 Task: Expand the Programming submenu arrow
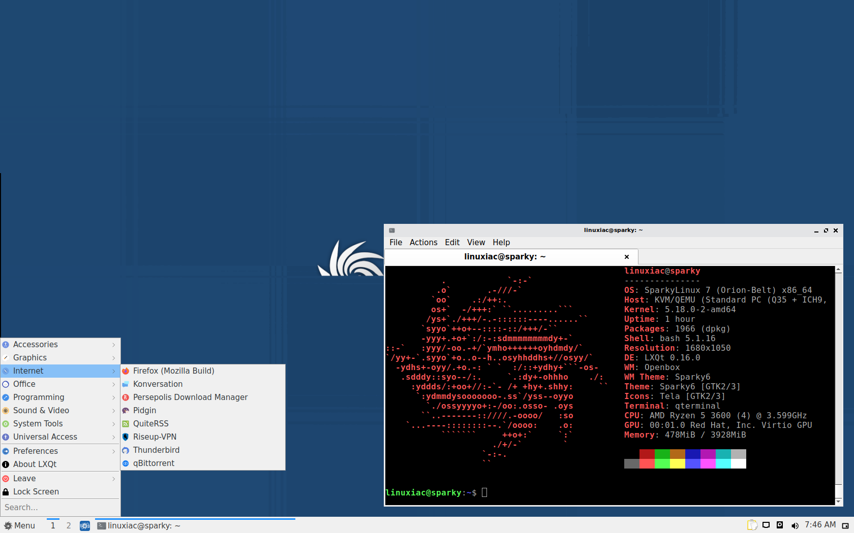click(x=114, y=397)
